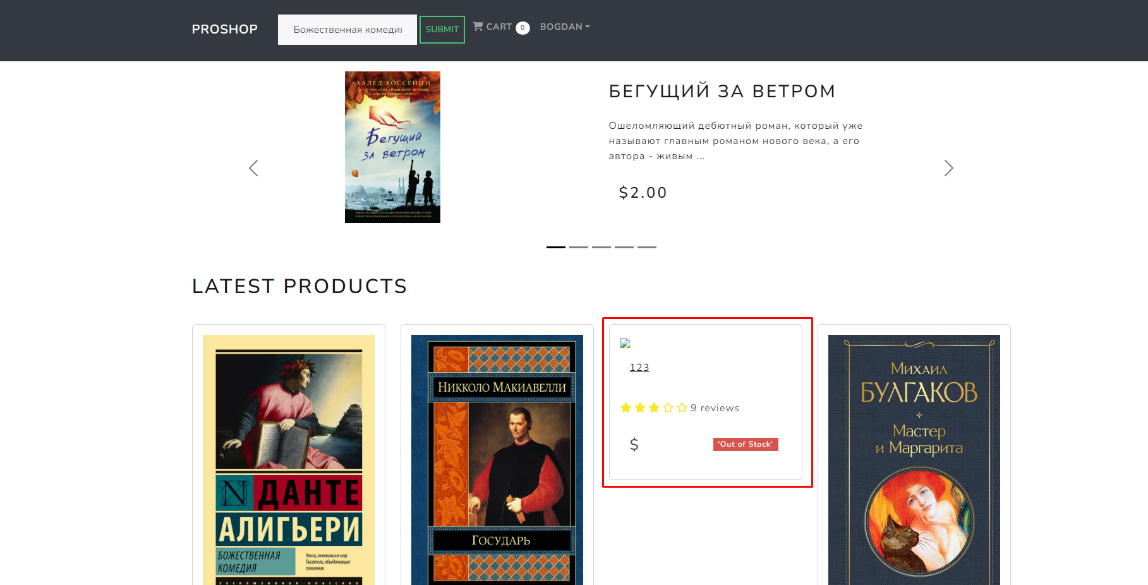Select the first carousel indicator
The height and width of the screenshot is (585, 1148).
tap(556, 247)
